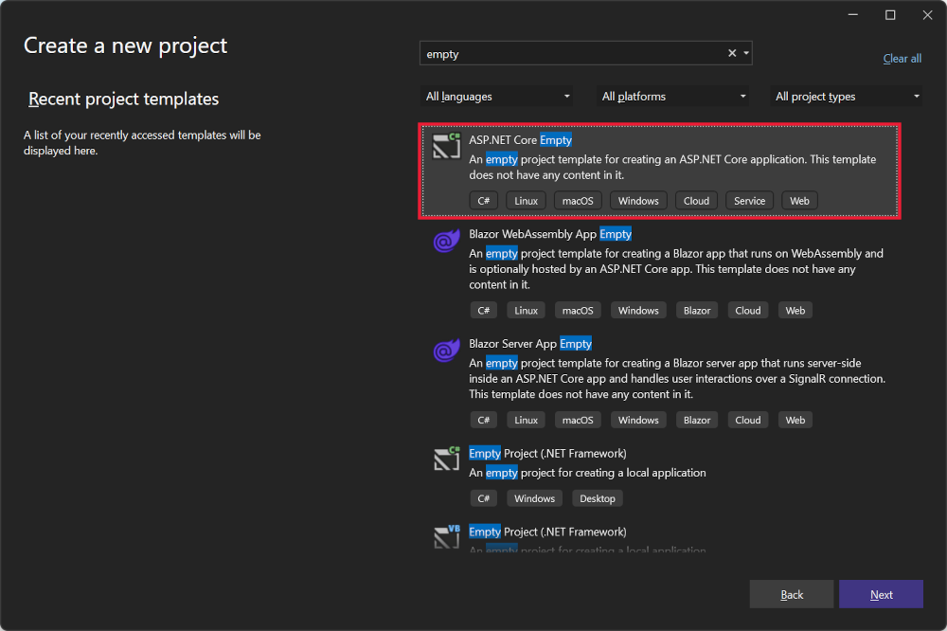Click the Service tag on ASP.NET Core Empty
The image size is (947, 631).
tap(749, 200)
